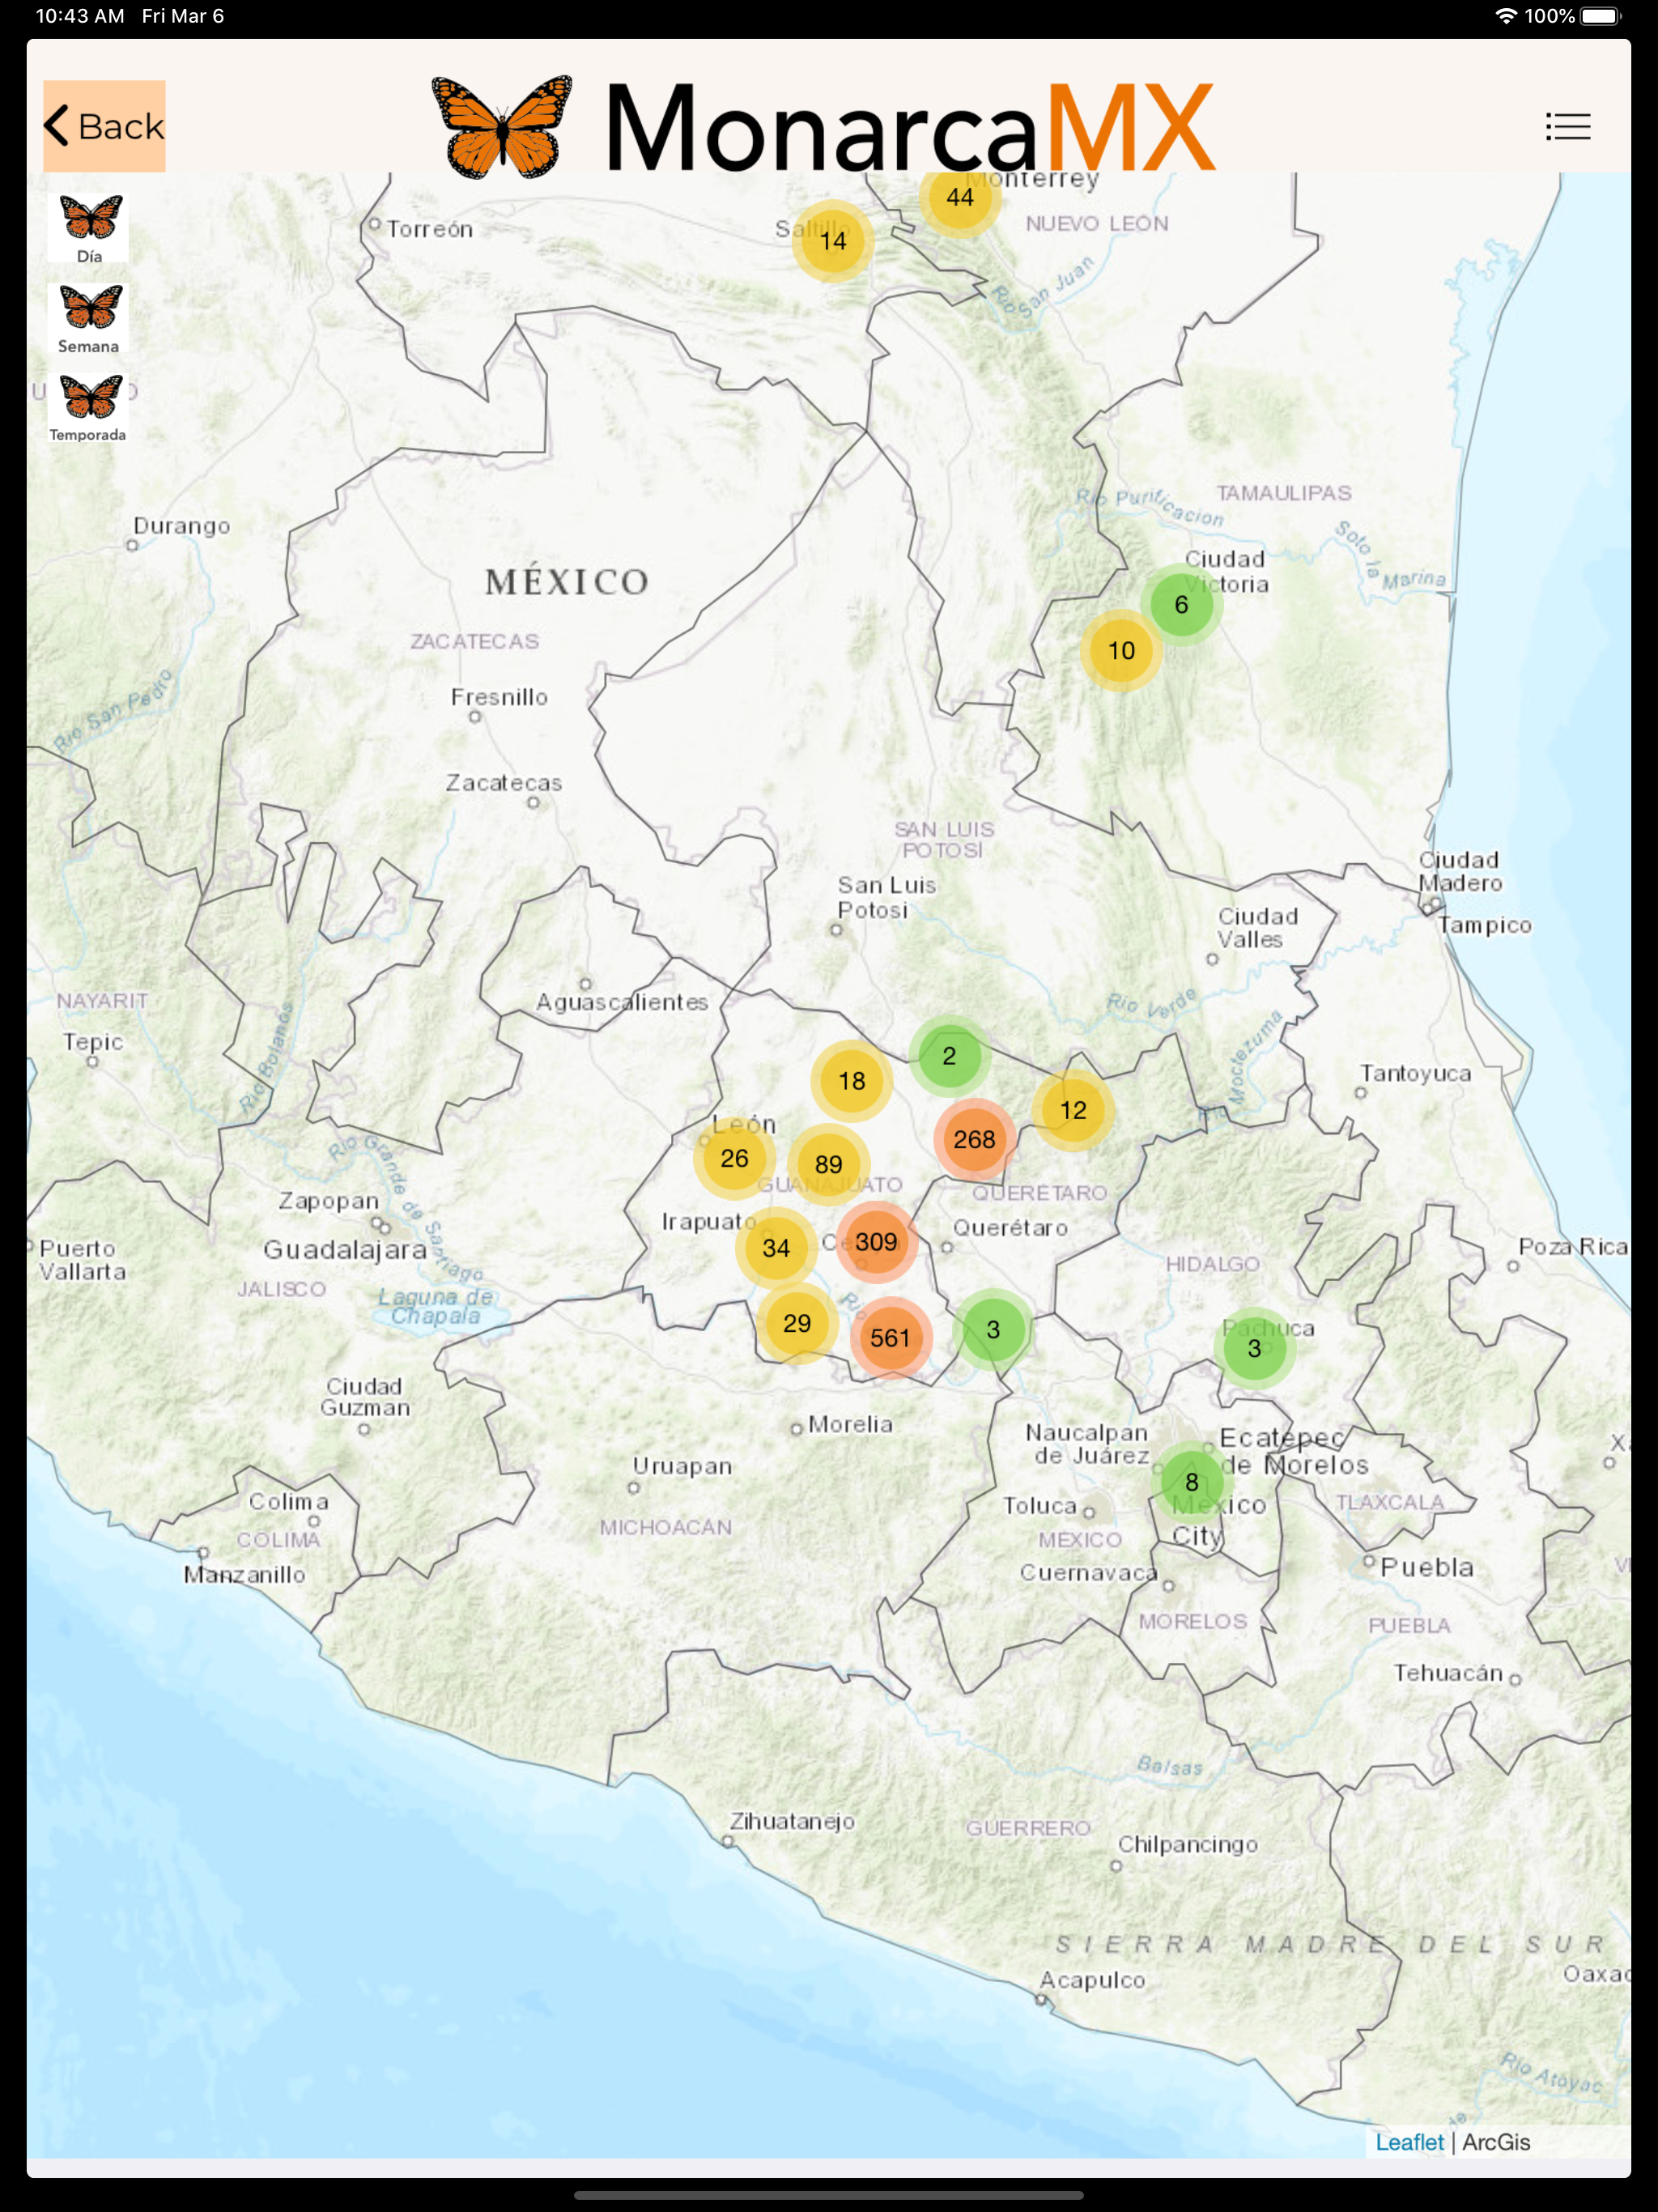Open the orange 268 cluster marker
Viewport: 1658px width, 2212px height.
(x=974, y=1139)
